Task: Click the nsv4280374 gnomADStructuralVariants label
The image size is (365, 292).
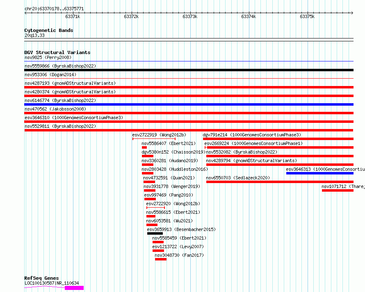Action: point(70,92)
